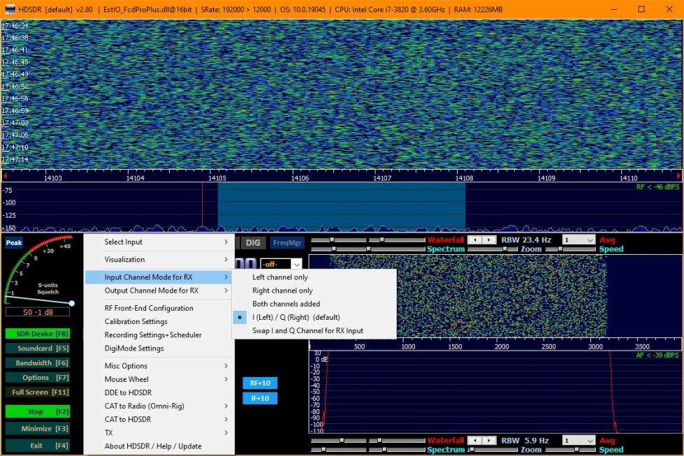Image resolution: width=684 pixels, height=456 pixels.
Task: Select Left channel only input mode
Action: [x=279, y=277]
